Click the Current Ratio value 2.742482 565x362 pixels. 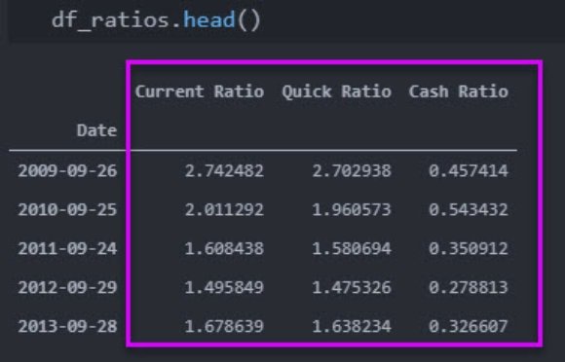pyautogui.click(x=224, y=170)
